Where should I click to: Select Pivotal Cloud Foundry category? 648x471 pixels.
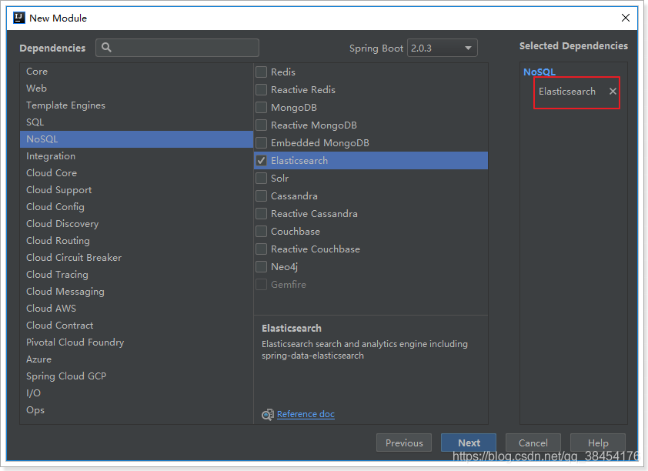tap(136, 342)
